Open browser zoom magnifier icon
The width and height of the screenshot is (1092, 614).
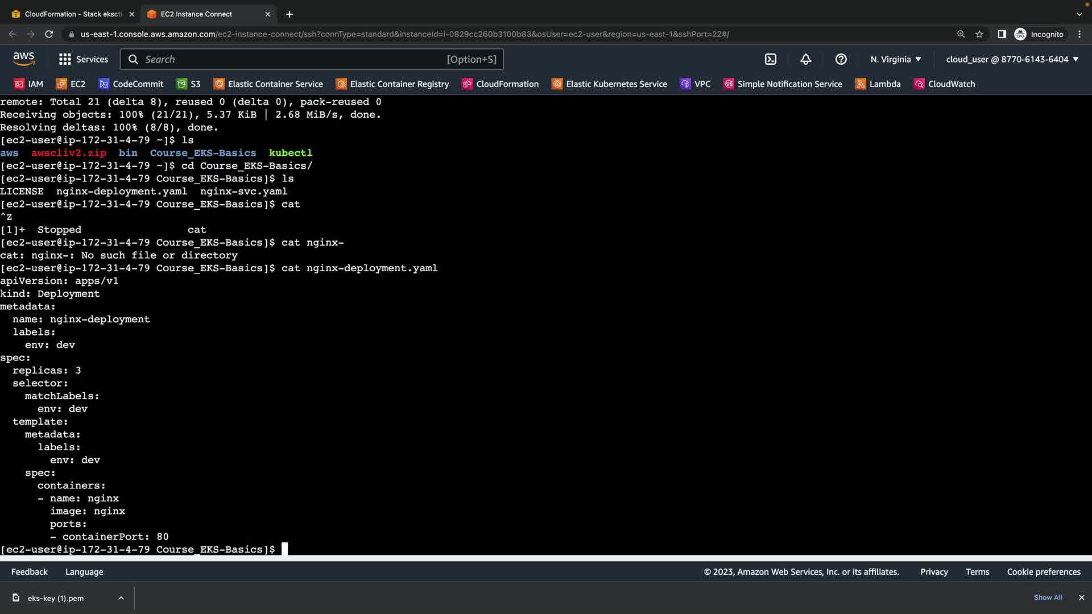point(961,34)
